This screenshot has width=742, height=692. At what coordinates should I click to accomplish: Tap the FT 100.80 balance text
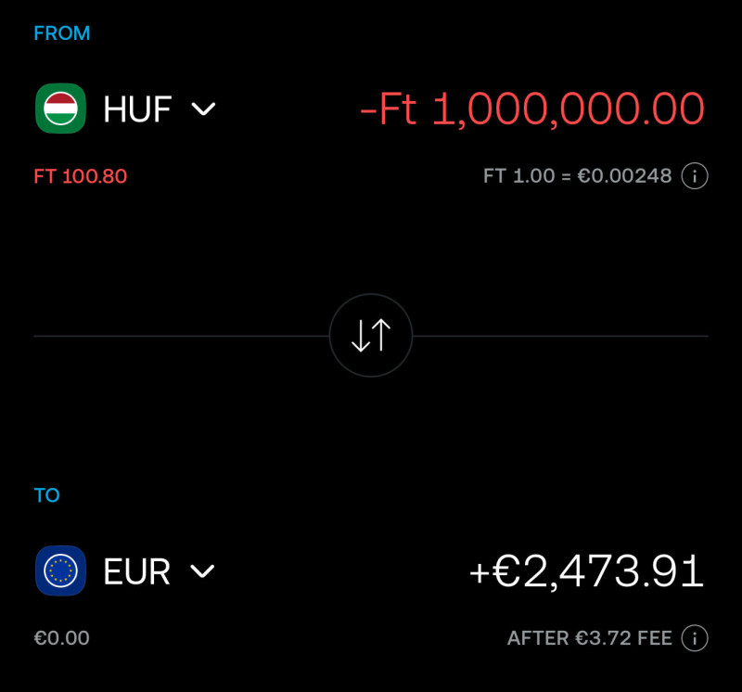click(81, 176)
